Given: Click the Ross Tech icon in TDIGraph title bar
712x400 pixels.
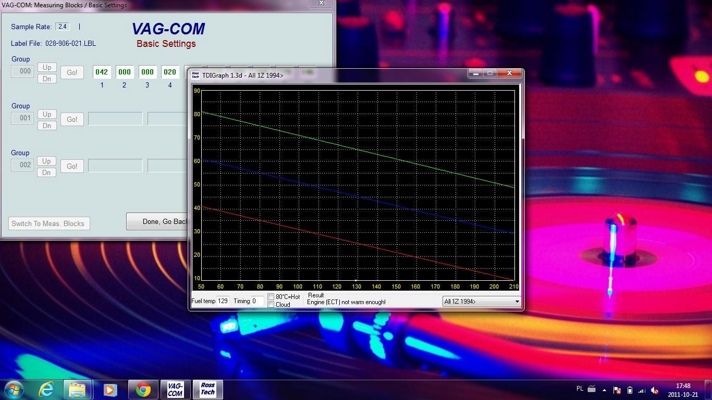Looking at the screenshot, I should (195, 75).
